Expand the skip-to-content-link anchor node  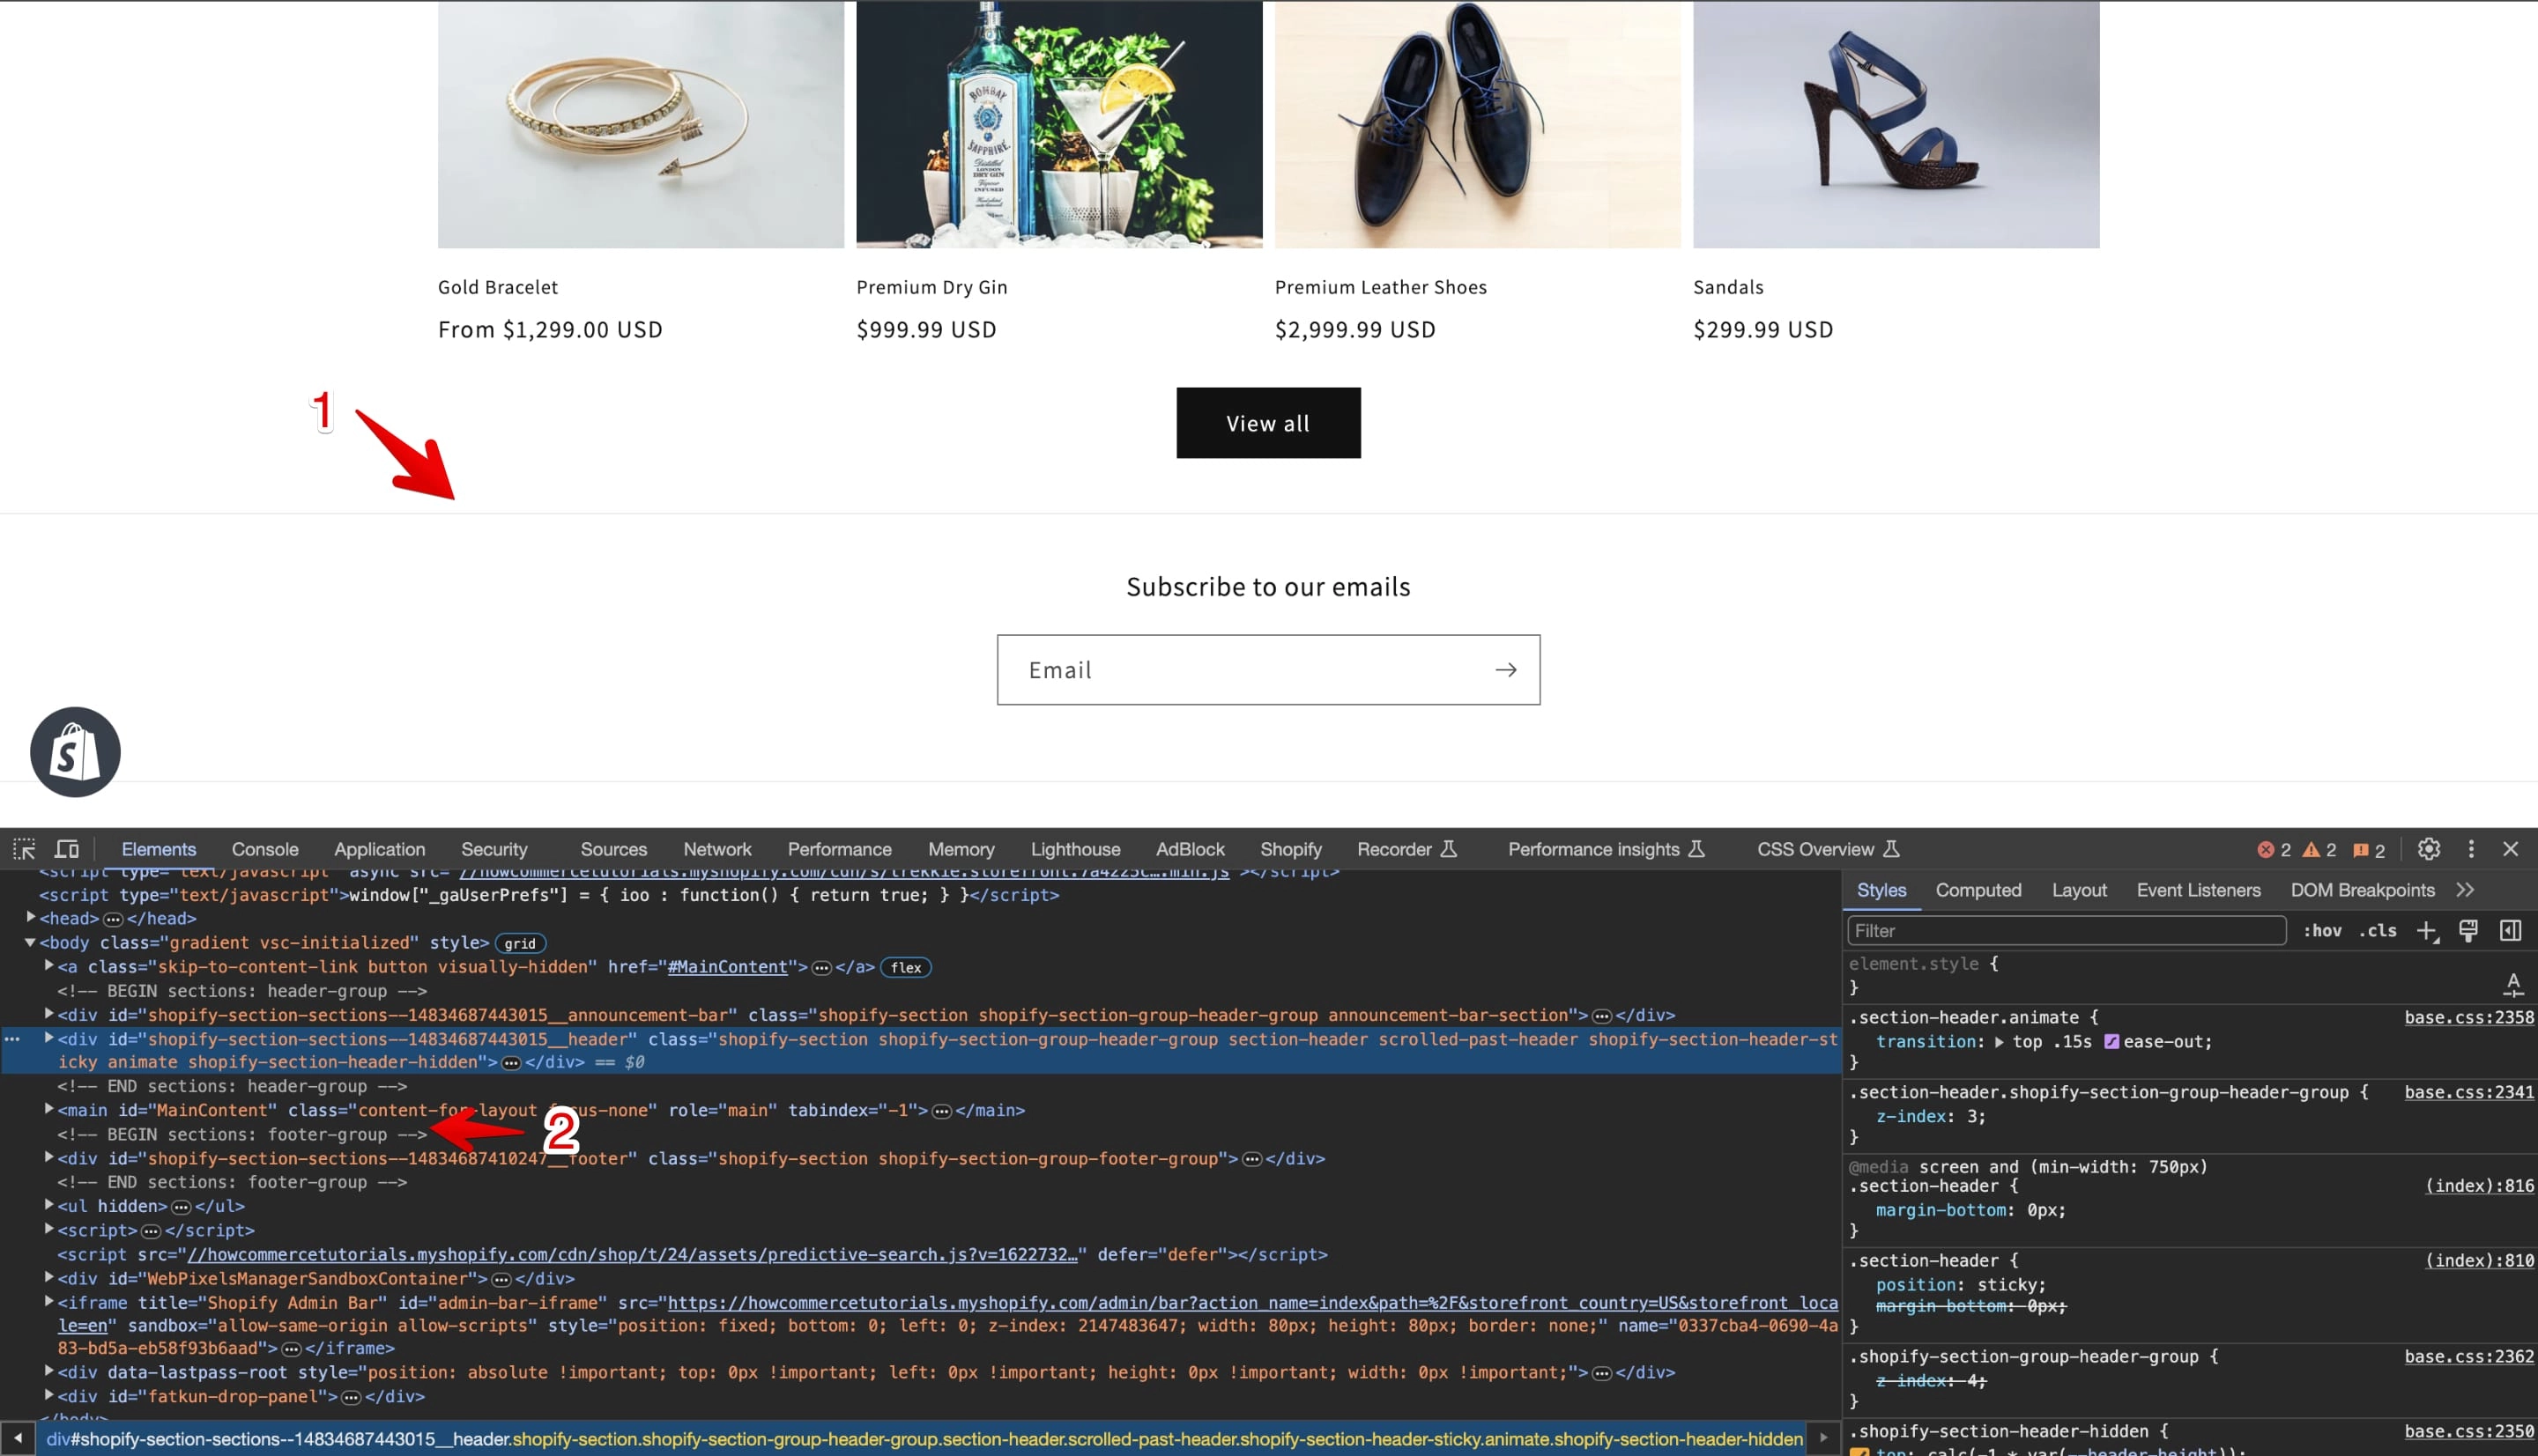click(49, 965)
